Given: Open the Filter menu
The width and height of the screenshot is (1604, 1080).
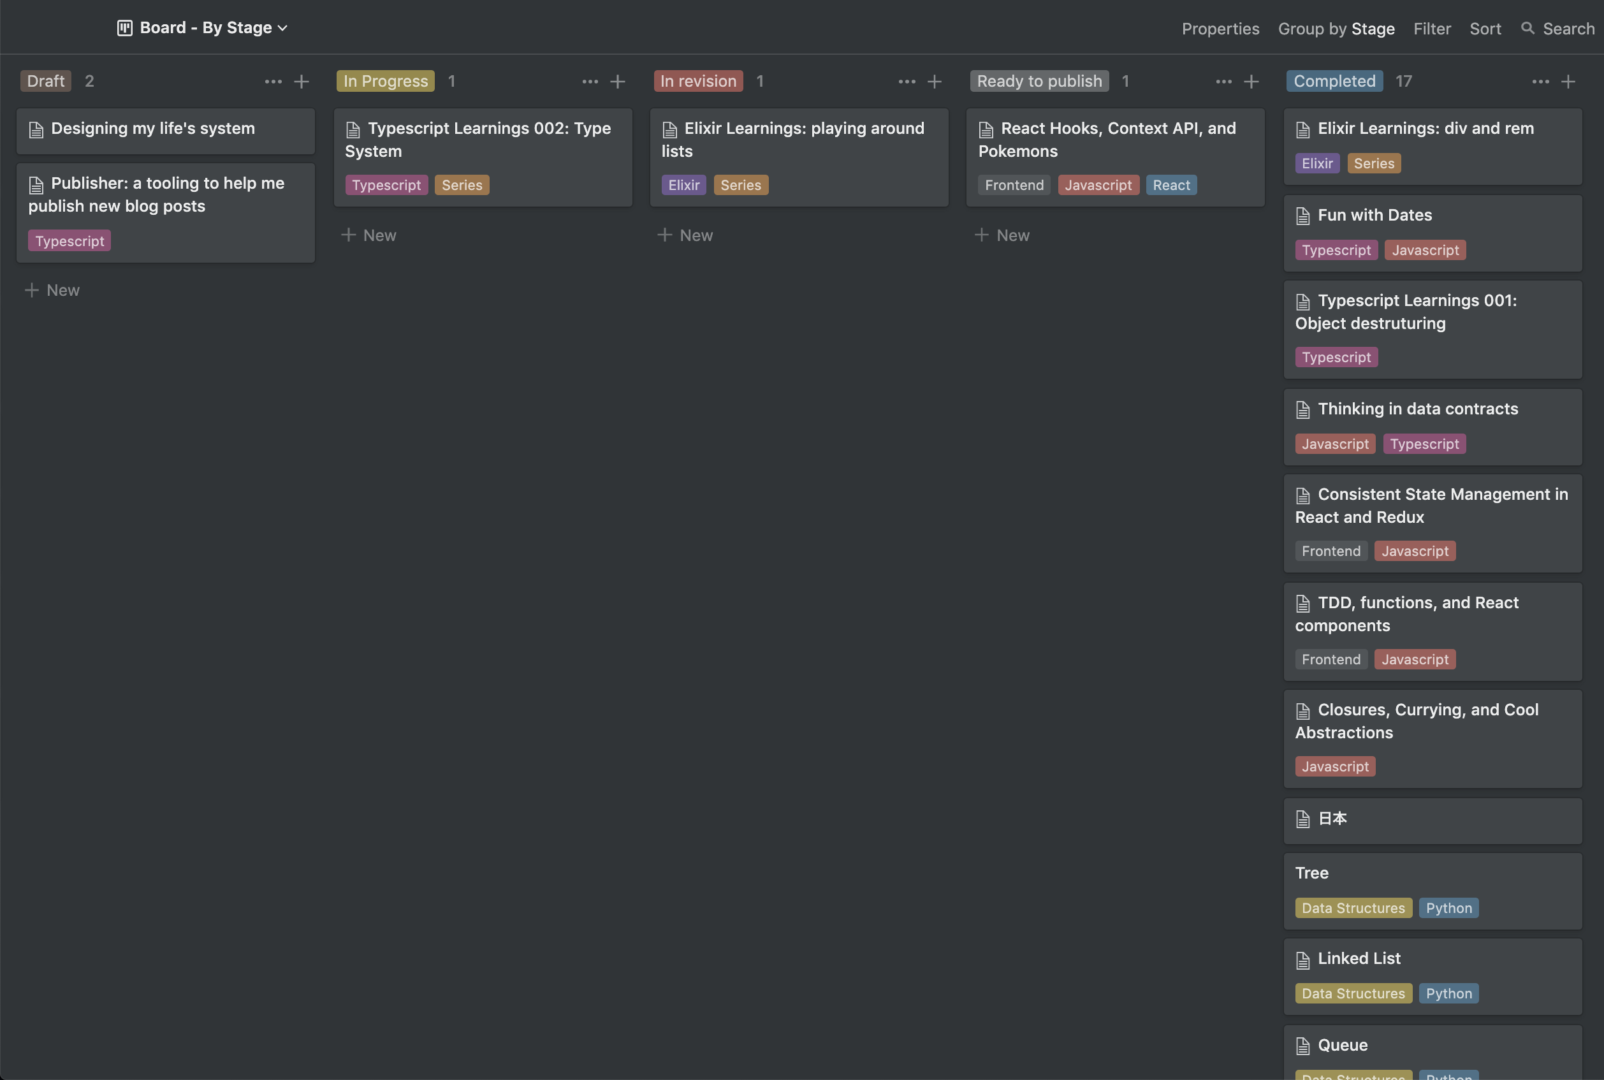Looking at the screenshot, I should [1431, 28].
